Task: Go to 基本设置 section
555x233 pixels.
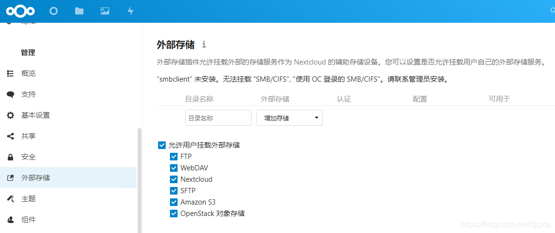Action: tap(68, 115)
